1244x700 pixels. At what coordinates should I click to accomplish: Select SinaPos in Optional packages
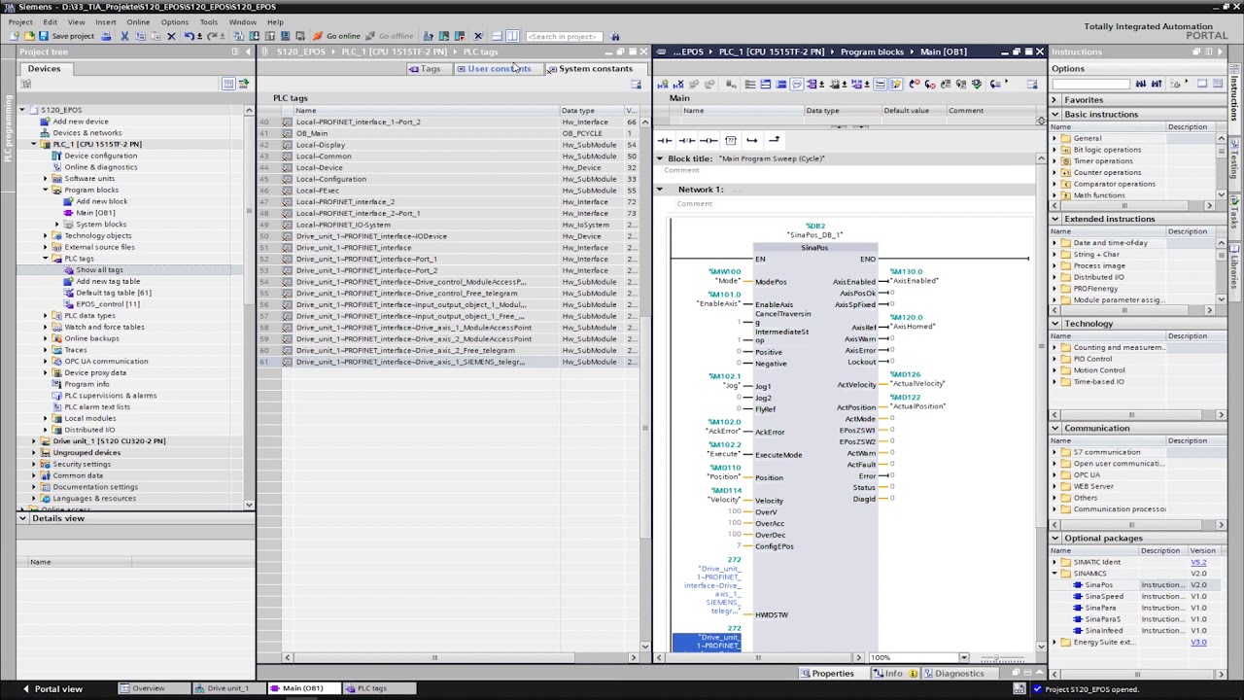pyautogui.click(x=1098, y=585)
